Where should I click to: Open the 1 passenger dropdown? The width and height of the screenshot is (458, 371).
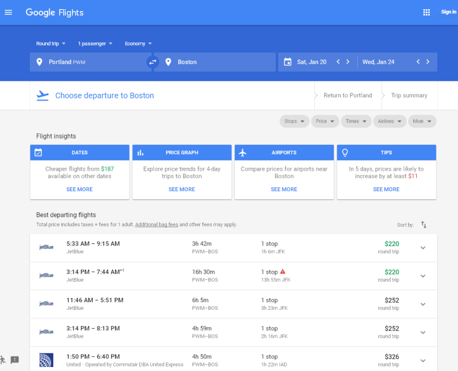95,44
